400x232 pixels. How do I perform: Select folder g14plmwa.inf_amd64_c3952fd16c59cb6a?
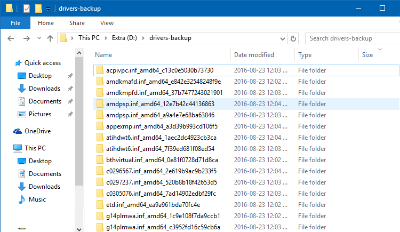[x=246, y=227]
